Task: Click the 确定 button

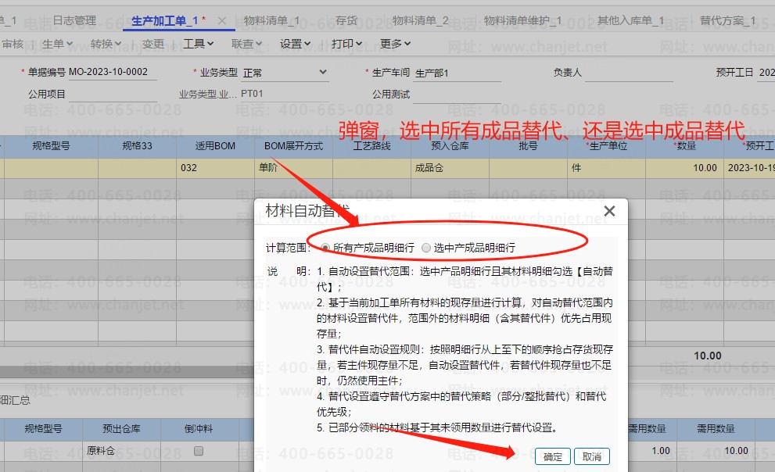Action: pyautogui.click(x=553, y=457)
